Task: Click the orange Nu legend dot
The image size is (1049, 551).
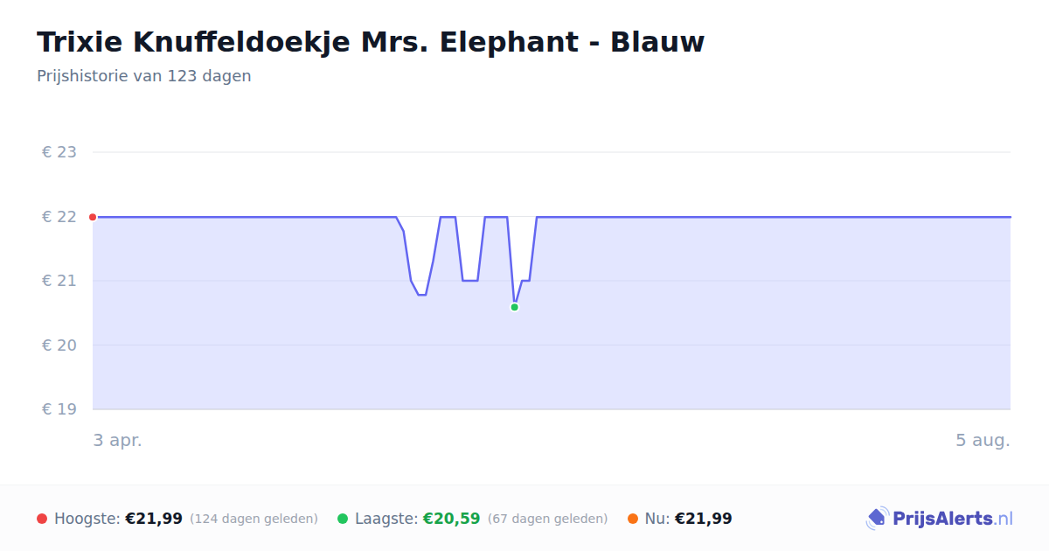Action: [633, 519]
